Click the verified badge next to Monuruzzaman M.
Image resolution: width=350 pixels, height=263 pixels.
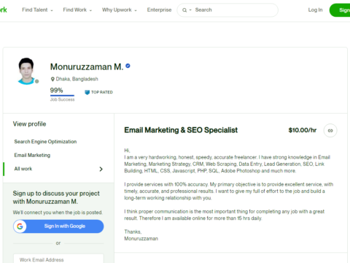pos(128,66)
